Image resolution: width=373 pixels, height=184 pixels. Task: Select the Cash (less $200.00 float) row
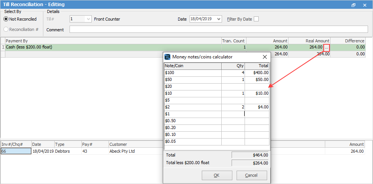point(111,47)
